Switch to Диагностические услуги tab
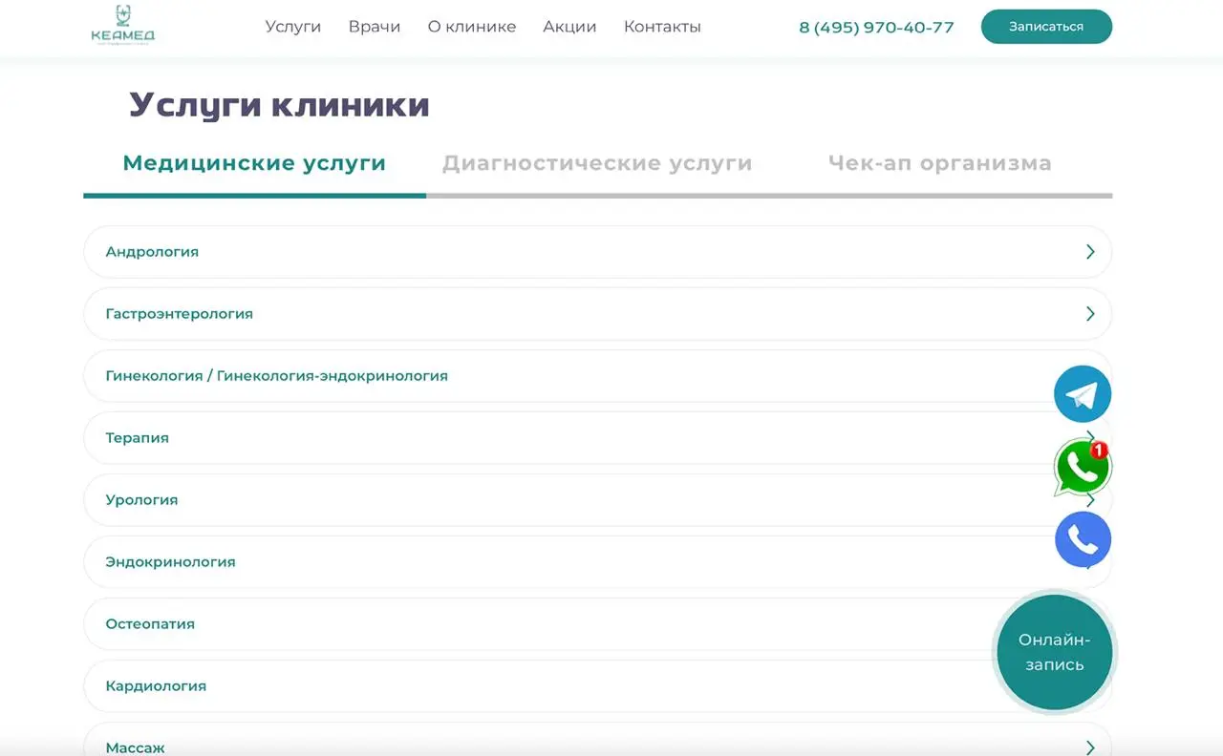The width and height of the screenshot is (1223, 756). (x=597, y=163)
